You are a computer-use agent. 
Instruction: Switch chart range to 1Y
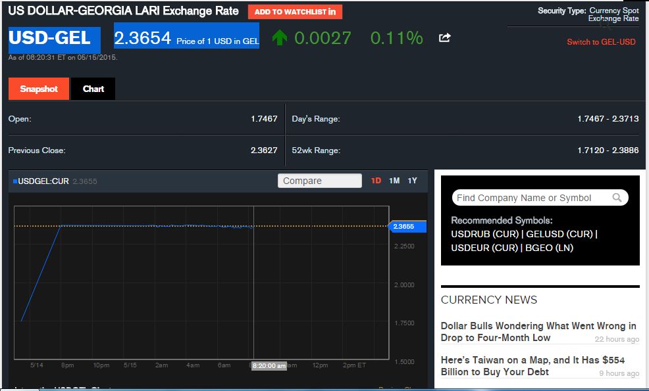click(413, 181)
